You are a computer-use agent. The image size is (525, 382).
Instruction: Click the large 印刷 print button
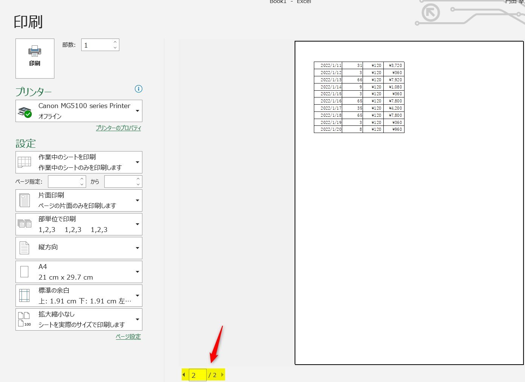click(x=35, y=59)
